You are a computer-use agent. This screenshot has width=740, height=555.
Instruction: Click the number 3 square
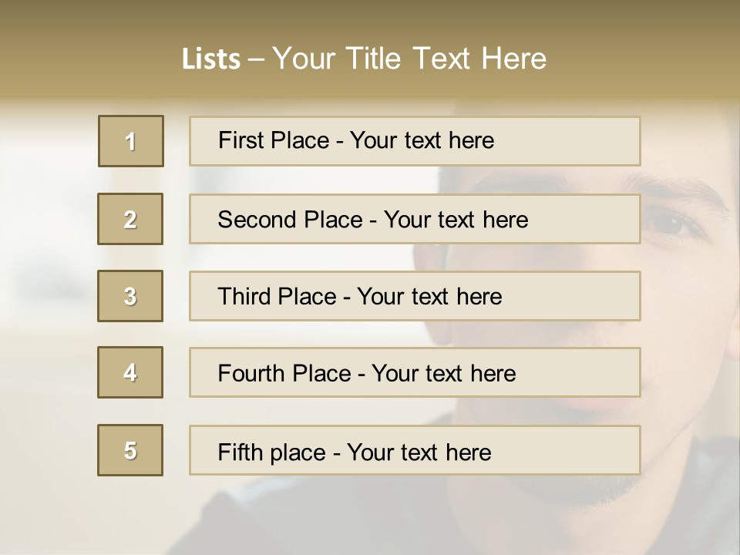pyautogui.click(x=130, y=296)
